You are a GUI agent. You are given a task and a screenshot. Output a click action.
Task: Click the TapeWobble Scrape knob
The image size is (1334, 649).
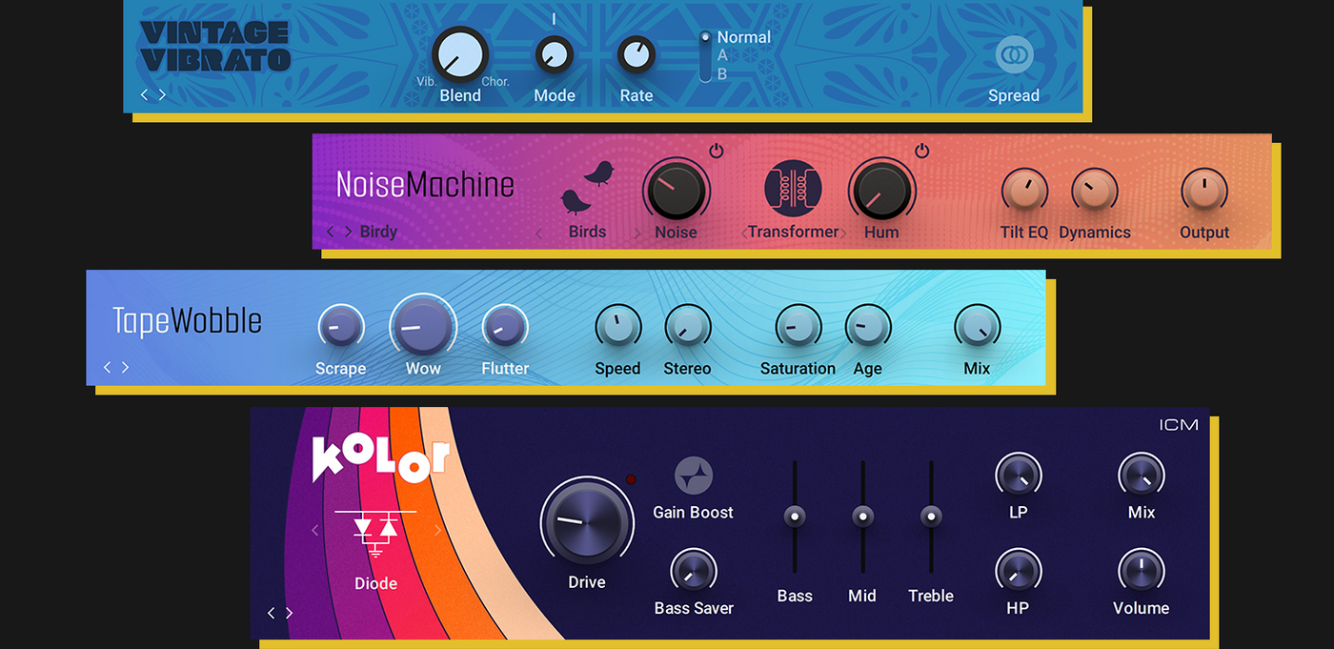point(340,328)
